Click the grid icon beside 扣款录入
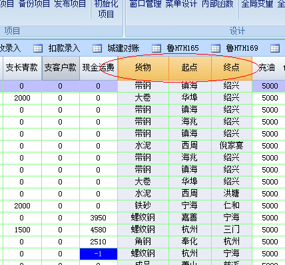Screen dimensions: 285x265 [38, 48]
